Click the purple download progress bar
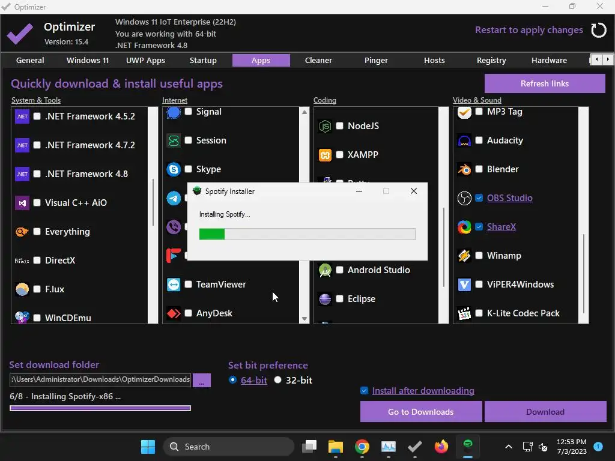Screen dimensions: 615x461 click(x=100, y=408)
